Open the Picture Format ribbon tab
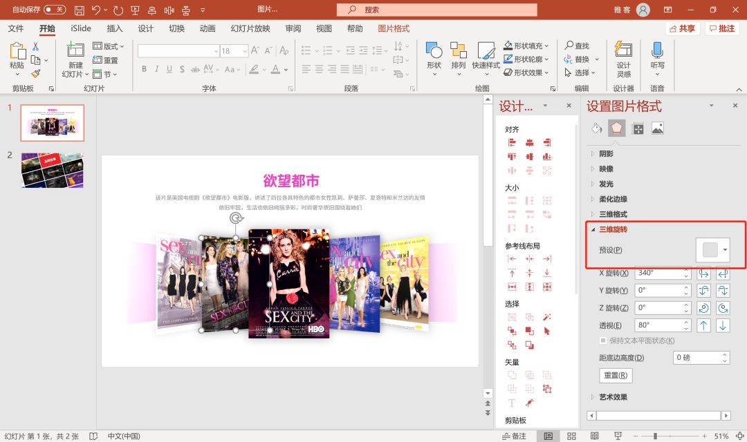The image size is (747, 442). pyautogui.click(x=394, y=28)
